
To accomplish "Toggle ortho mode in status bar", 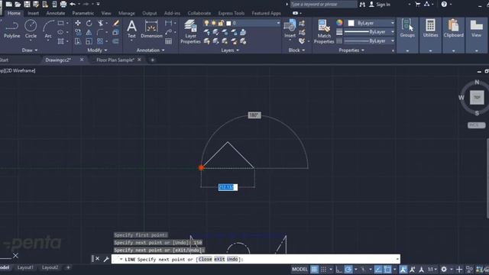I will coord(339,270).
